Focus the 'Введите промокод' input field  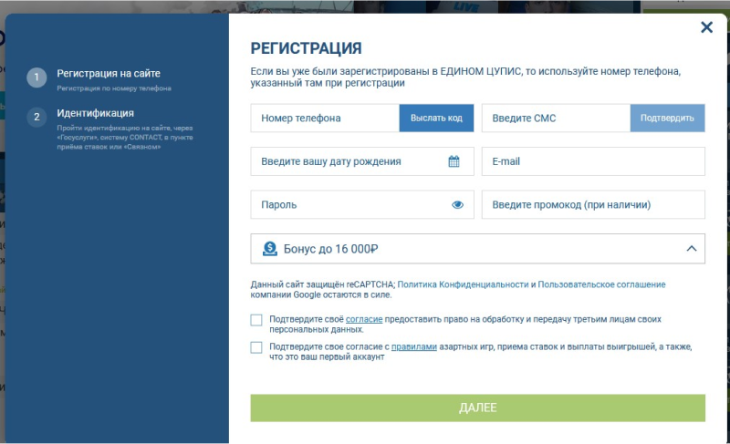point(593,205)
